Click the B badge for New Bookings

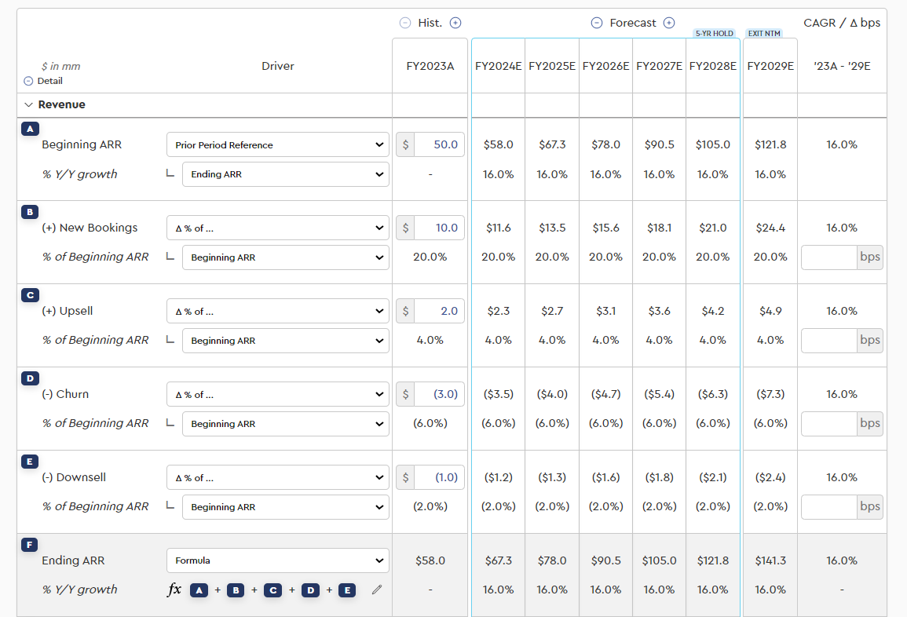30,212
